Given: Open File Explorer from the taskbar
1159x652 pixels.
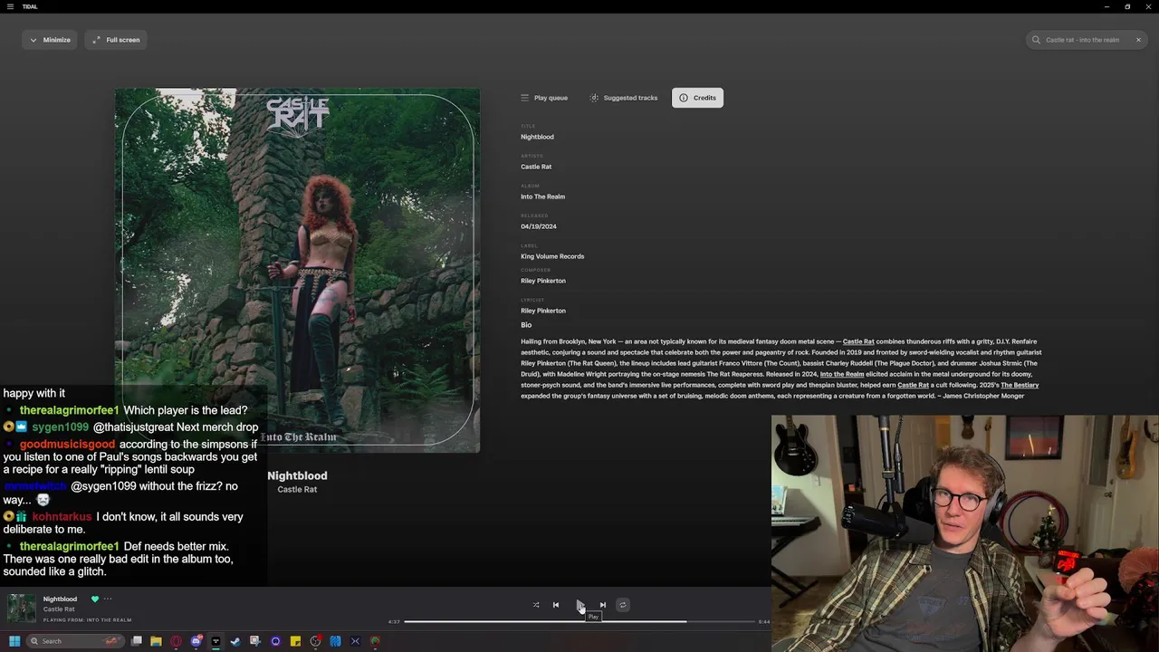Looking at the screenshot, I should click(x=156, y=641).
